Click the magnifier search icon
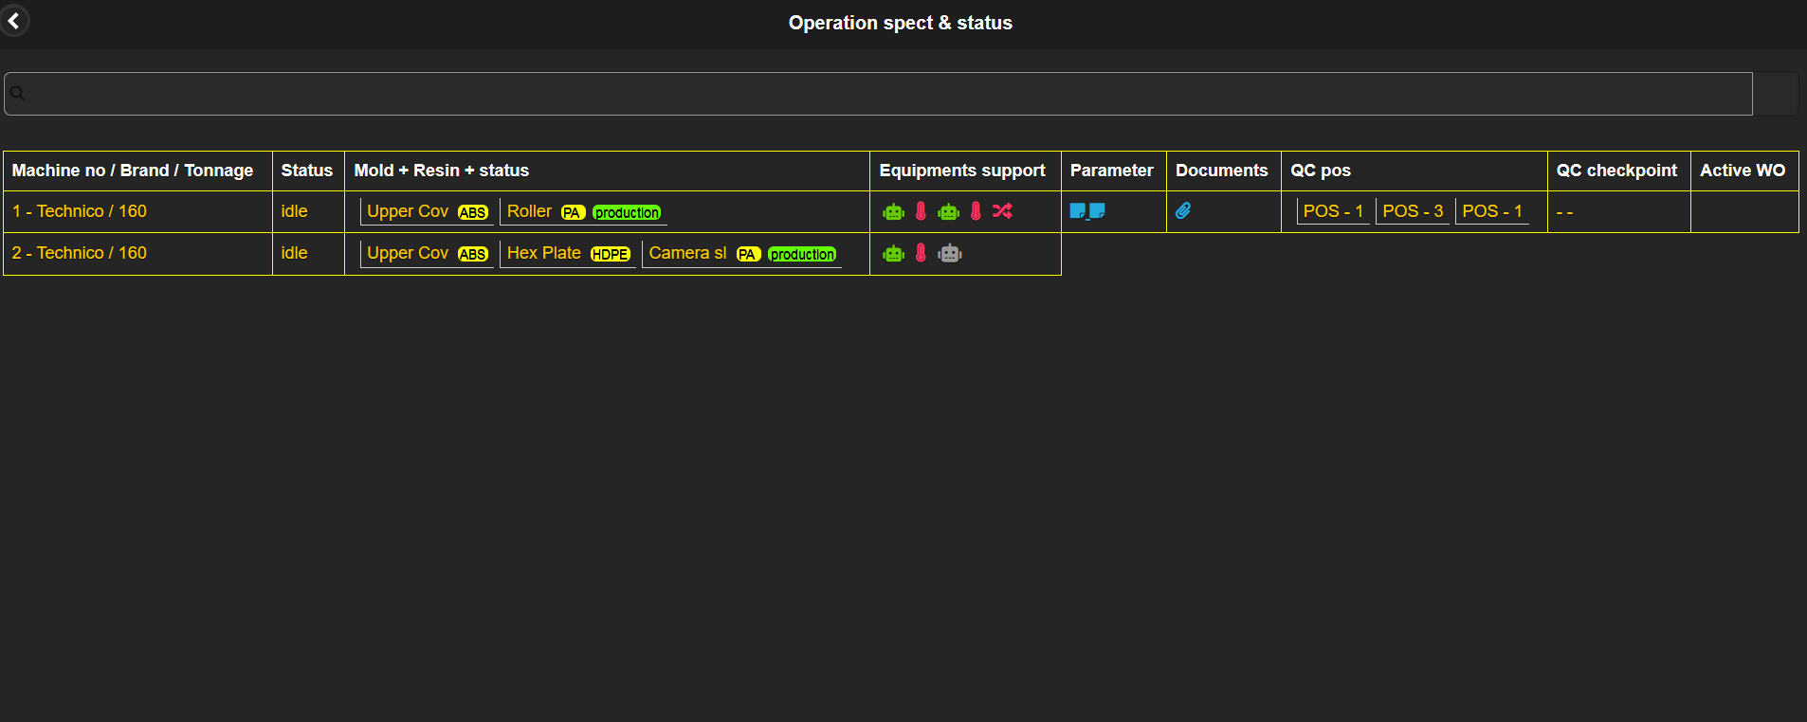The height and width of the screenshot is (722, 1807). (x=18, y=94)
